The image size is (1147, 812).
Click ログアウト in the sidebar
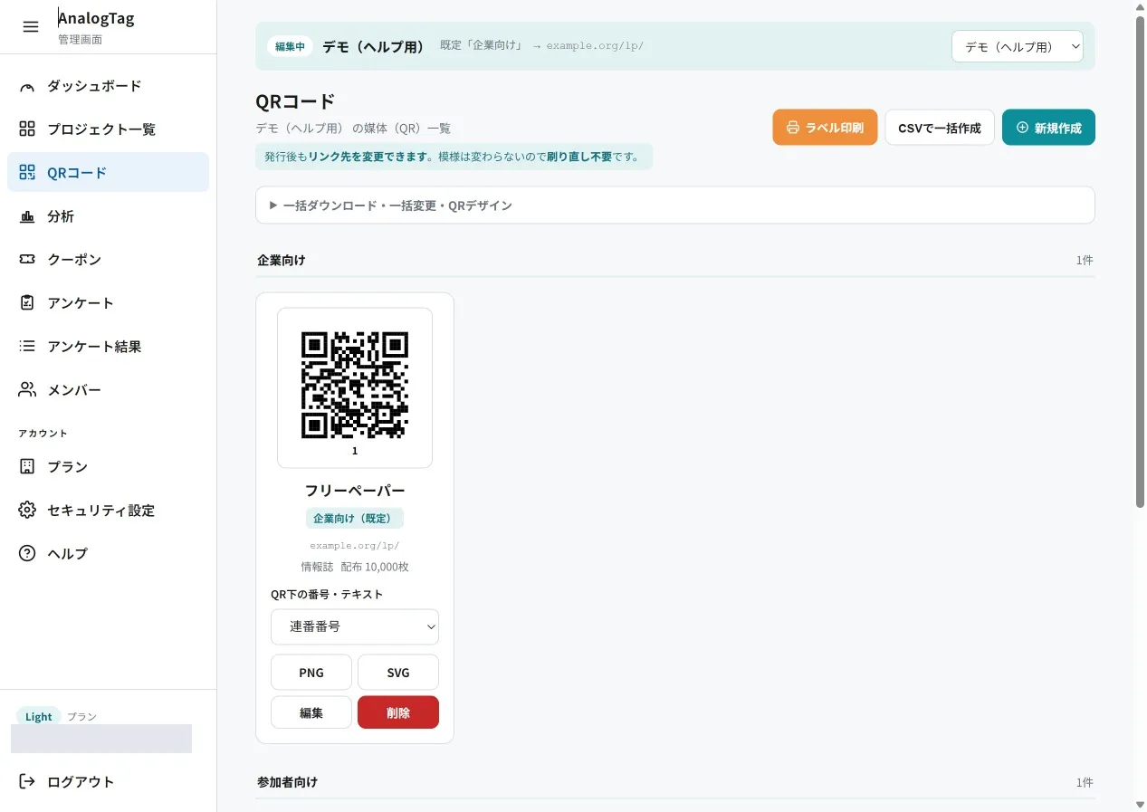108,781
